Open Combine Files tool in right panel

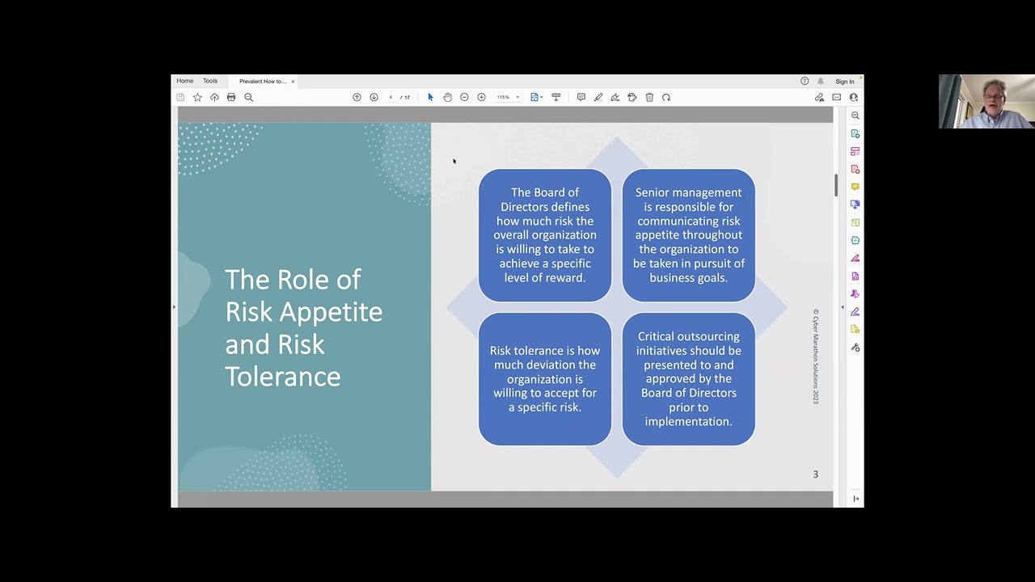[x=855, y=205]
